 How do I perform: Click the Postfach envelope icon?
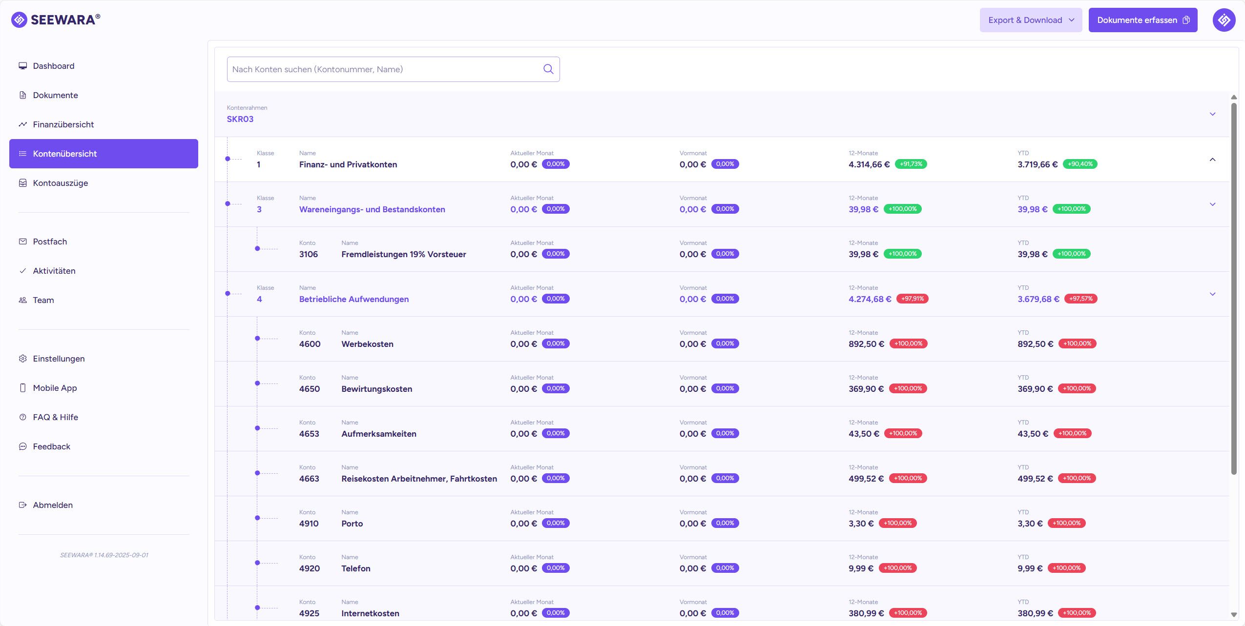coord(22,242)
